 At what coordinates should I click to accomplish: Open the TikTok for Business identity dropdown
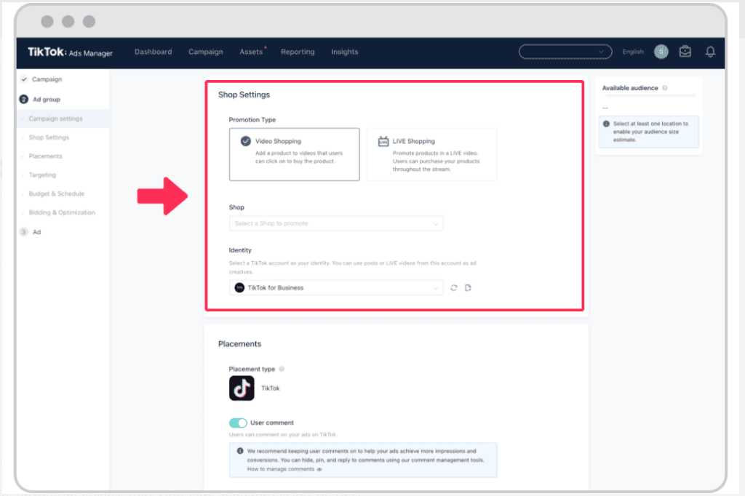pyautogui.click(x=336, y=287)
